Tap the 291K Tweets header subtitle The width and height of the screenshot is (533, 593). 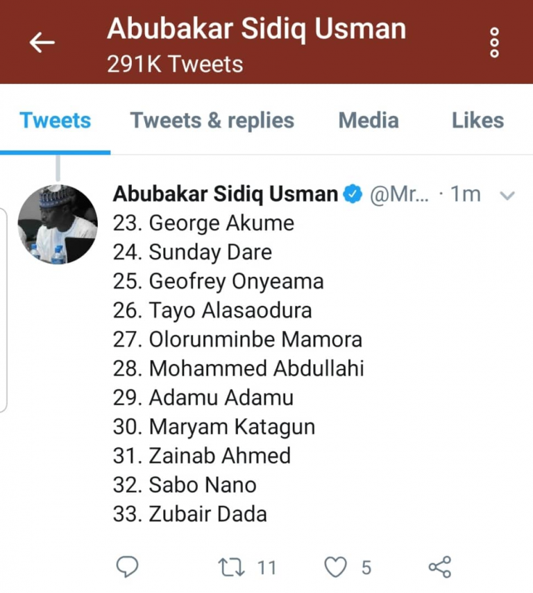(175, 64)
